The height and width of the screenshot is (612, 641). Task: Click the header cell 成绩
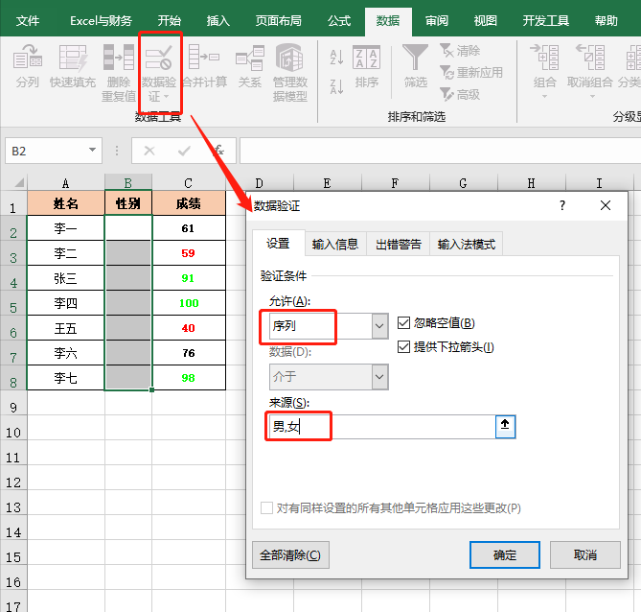click(x=189, y=203)
